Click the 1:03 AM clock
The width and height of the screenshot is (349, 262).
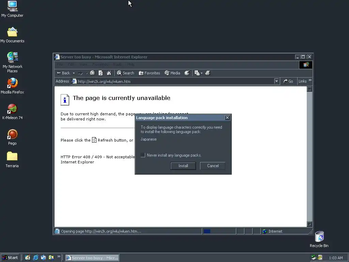click(336, 258)
